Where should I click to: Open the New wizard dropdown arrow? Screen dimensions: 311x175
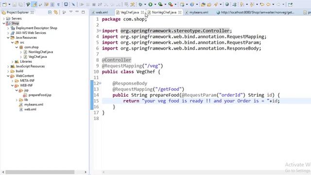click(9, 4)
